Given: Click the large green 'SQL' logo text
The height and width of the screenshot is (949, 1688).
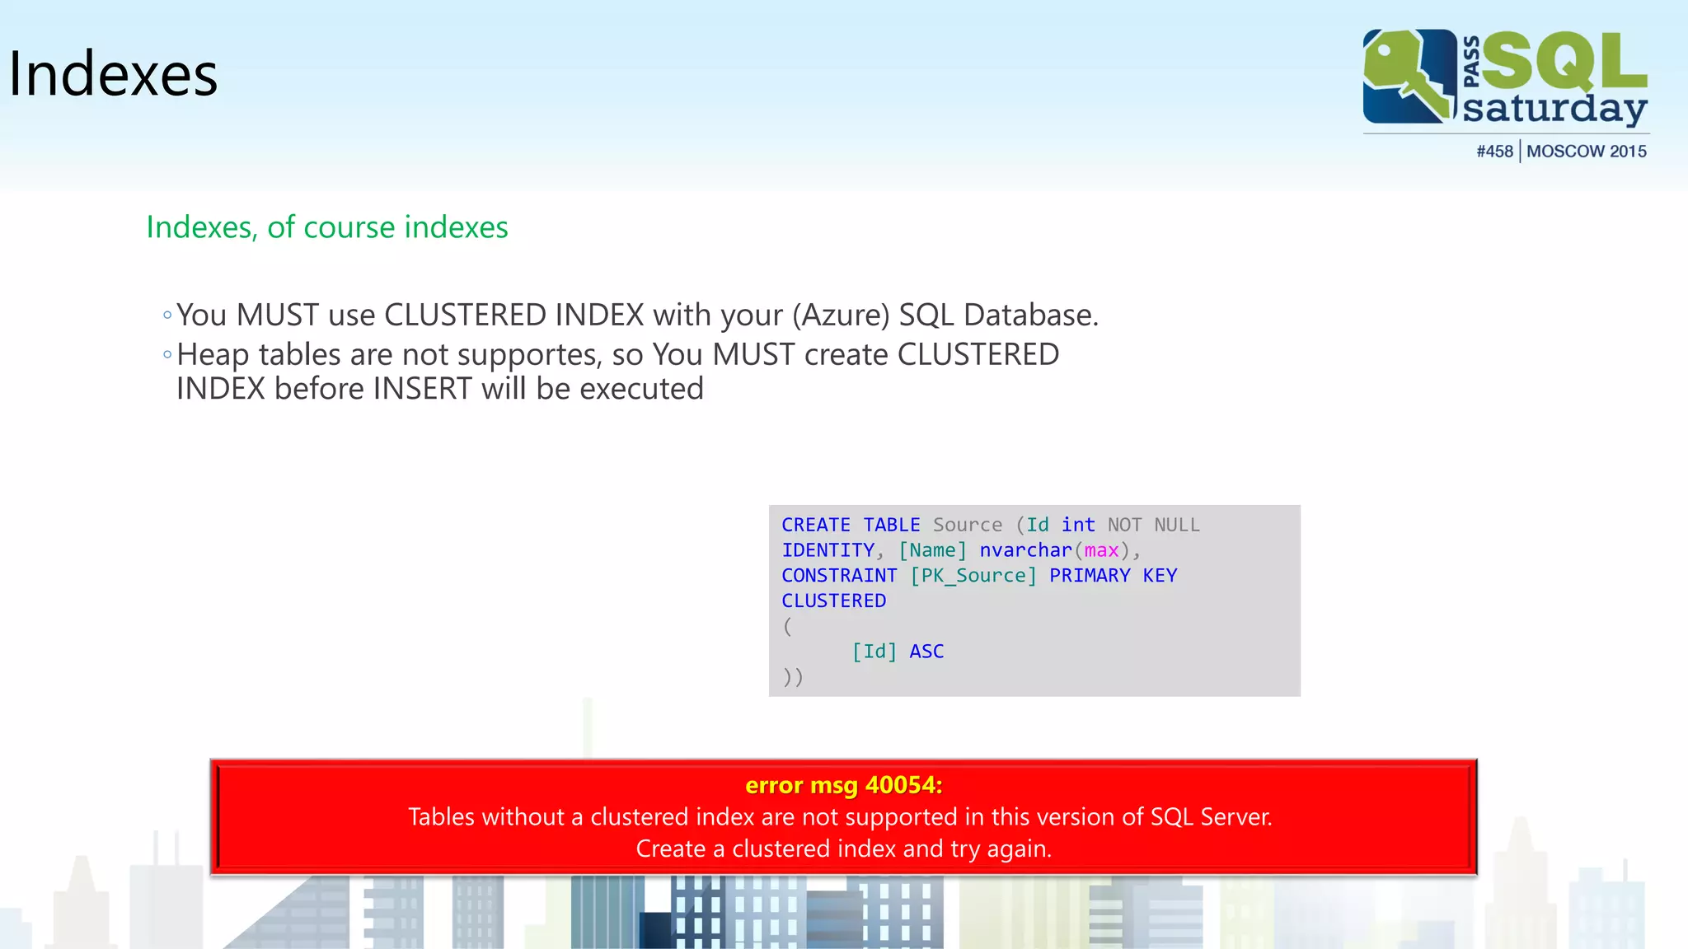Looking at the screenshot, I should point(1566,60).
